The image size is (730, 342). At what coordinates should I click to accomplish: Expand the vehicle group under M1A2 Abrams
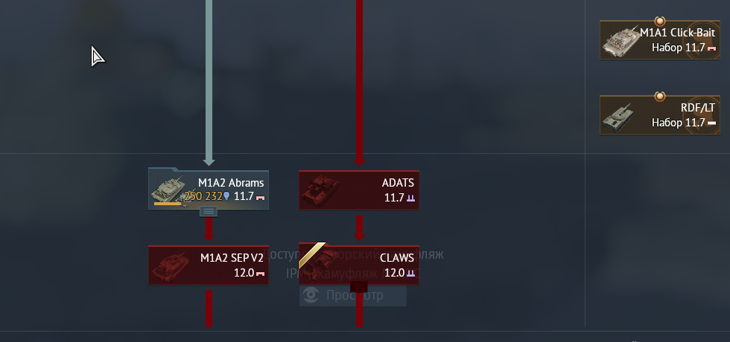tap(209, 211)
